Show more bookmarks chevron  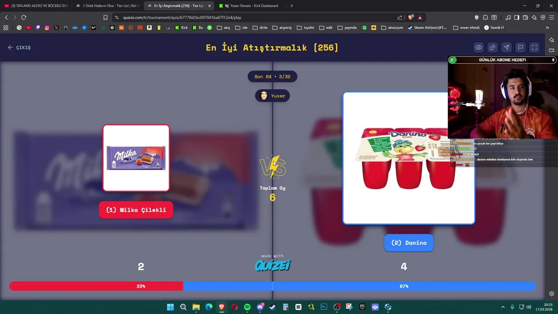click(x=547, y=27)
